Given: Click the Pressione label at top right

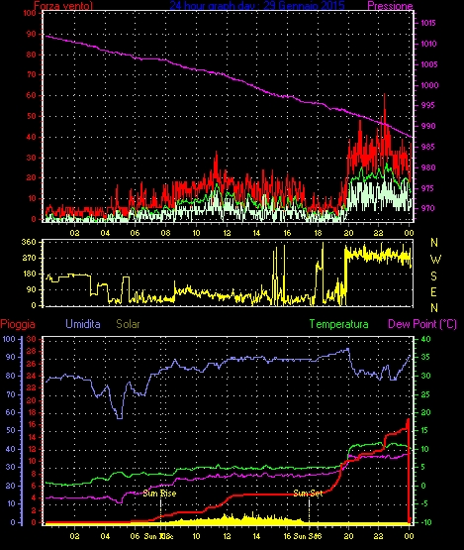Looking at the screenshot, I should [x=390, y=6].
